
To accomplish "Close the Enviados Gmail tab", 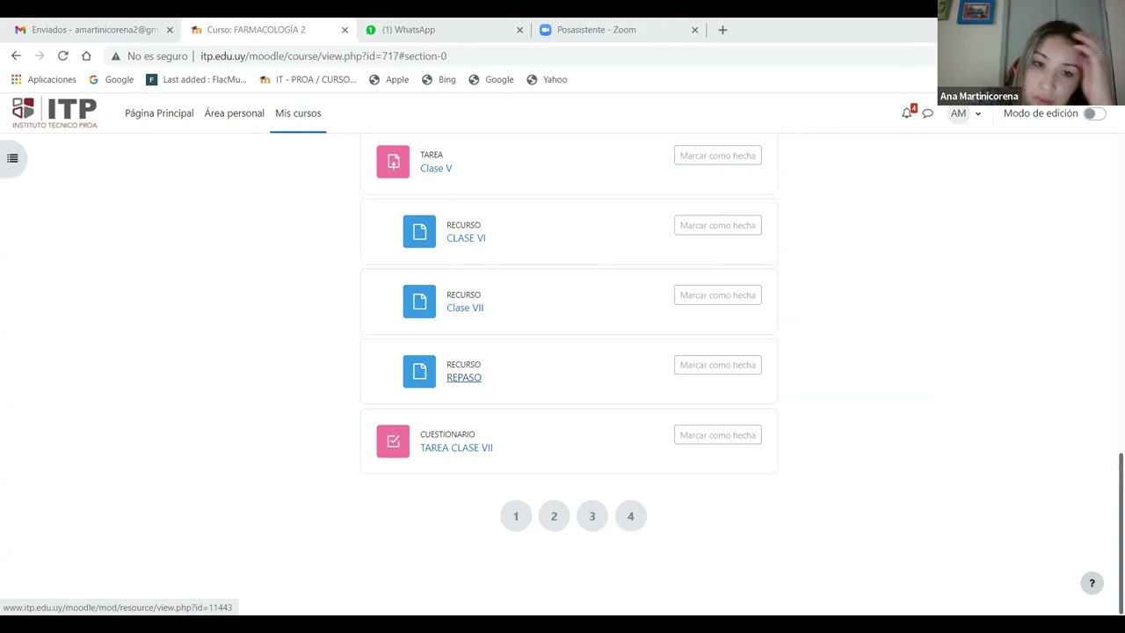I will (170, 30).
